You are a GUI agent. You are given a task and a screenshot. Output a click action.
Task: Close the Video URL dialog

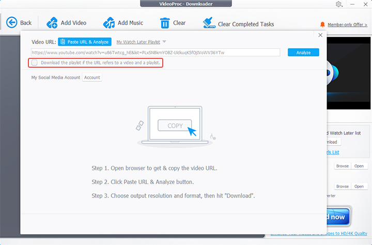[320, 35]
